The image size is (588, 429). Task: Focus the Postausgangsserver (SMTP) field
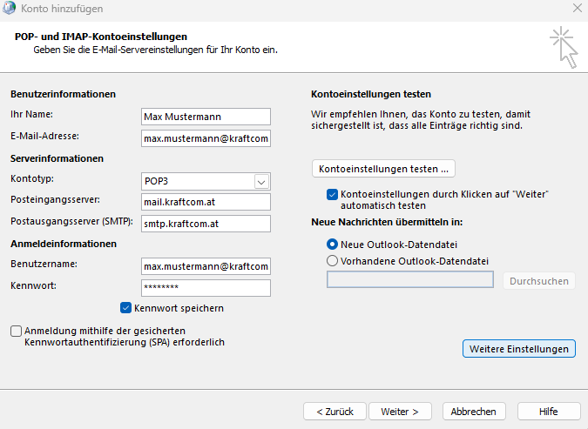pos(206,224)
